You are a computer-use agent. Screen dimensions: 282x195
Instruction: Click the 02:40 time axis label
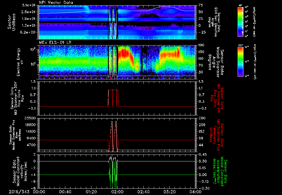[x=143, y=191]
